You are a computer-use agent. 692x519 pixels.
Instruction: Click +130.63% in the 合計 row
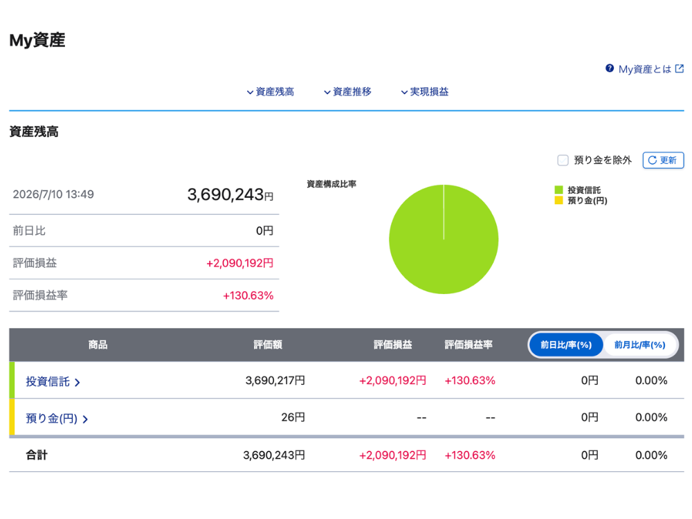470,455
